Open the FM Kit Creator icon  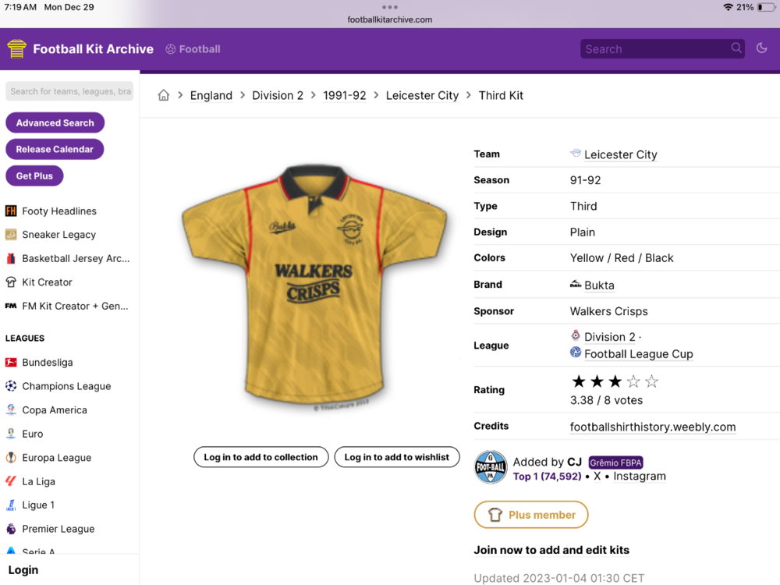[11, 306]
